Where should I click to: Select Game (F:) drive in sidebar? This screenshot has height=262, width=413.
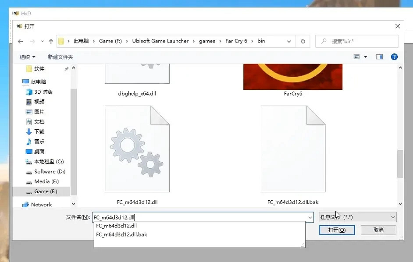tap(45, 191)
